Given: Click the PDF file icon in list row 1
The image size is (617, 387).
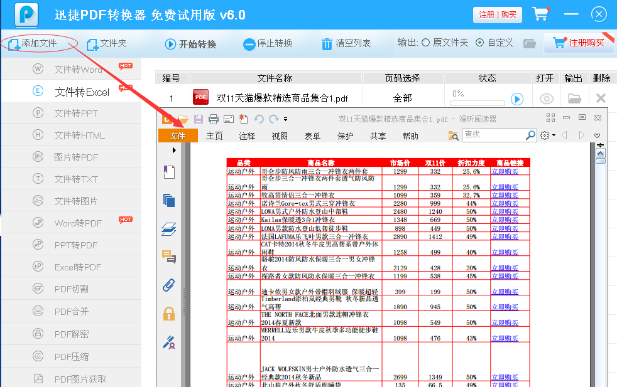Looking at the screenshot, I should (x=200, y=97).
